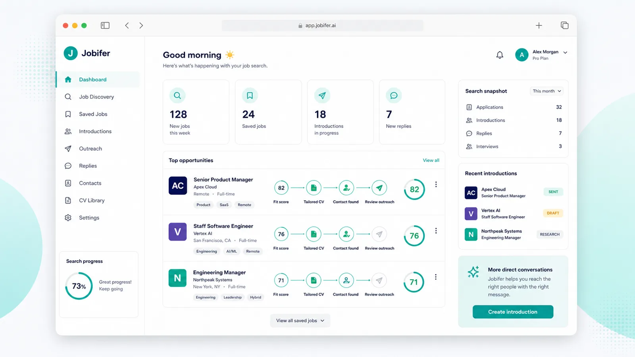Image resolution: width=635 pixels, height=357 pixels.
Task: Click the Hybrid tag
Action: coord(256,297)
